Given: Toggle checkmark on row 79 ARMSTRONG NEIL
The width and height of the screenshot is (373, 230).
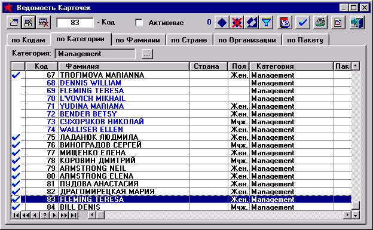Looking at the screenshot, I should tap(16, 168).
